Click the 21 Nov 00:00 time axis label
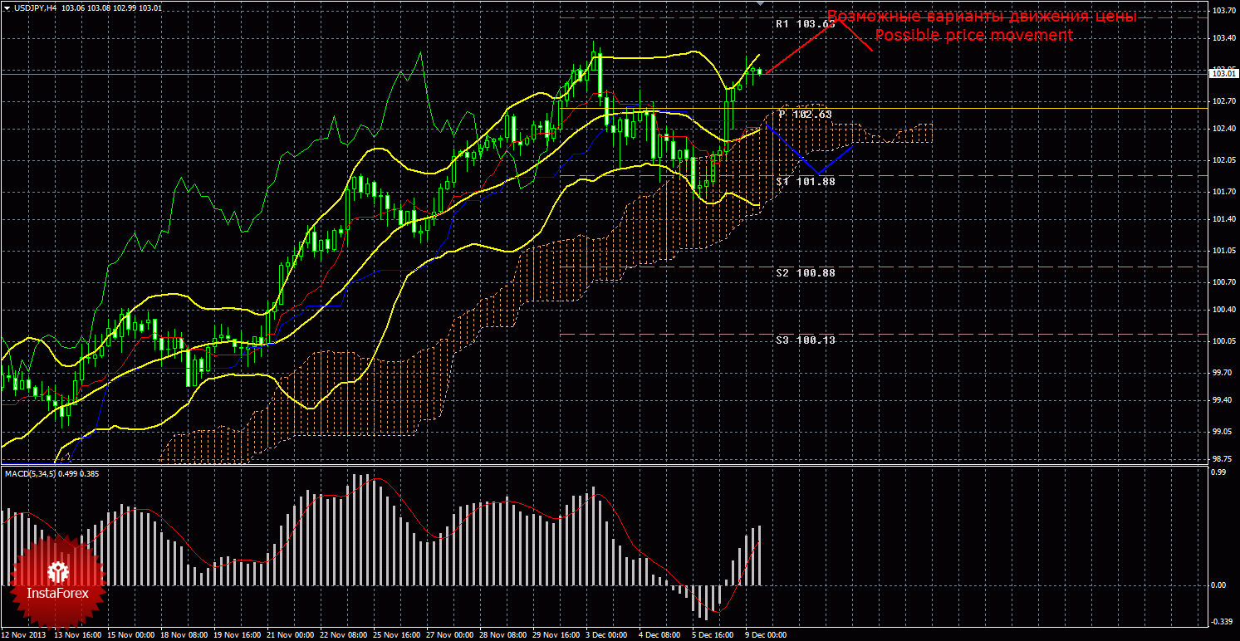 tap(290, 634)
